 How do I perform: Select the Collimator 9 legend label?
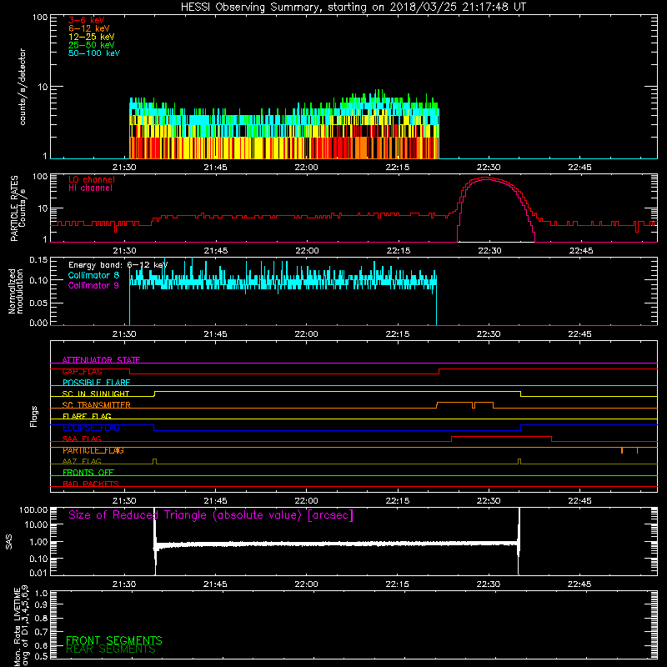(93, 285)
